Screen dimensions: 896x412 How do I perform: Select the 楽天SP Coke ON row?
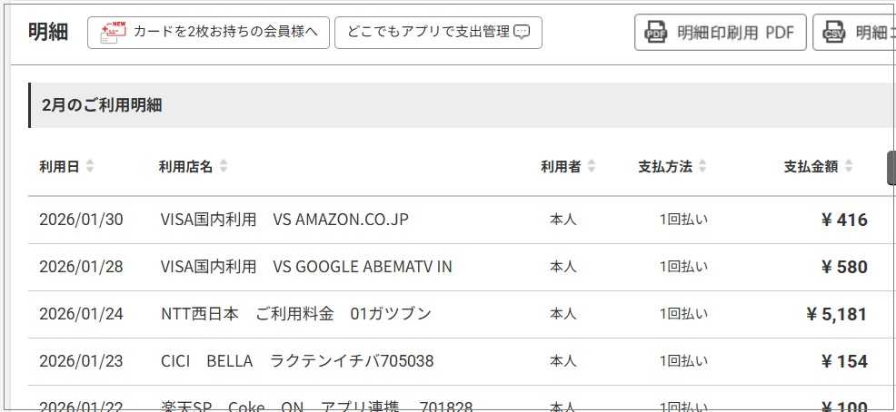(x=316, y=406)
